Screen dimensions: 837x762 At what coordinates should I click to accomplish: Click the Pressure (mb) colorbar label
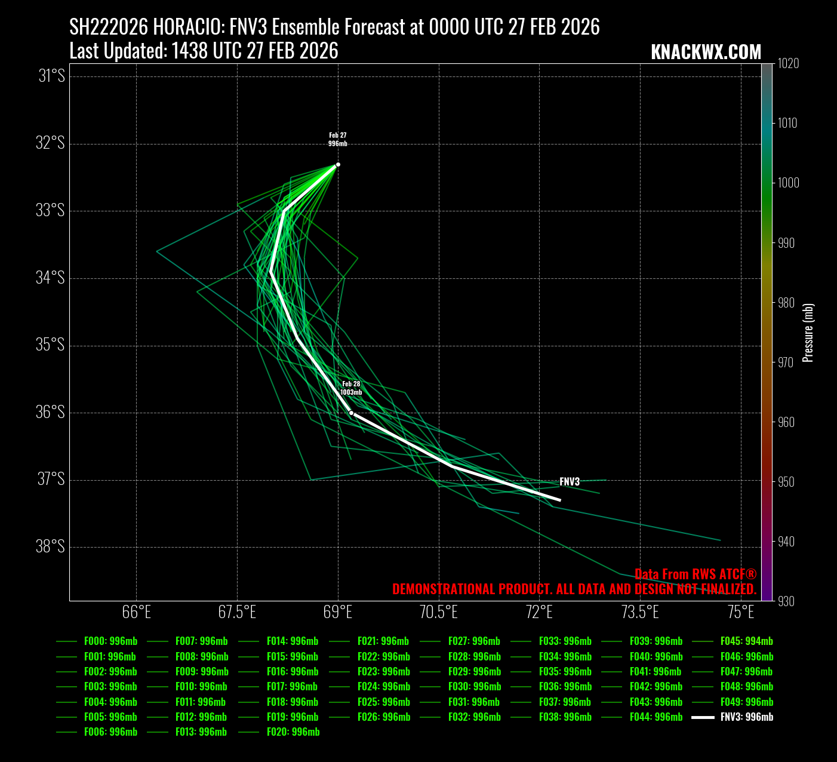(808, 333)
